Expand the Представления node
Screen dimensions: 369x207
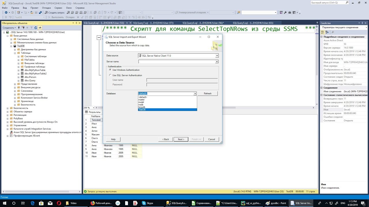coord(15,84)
